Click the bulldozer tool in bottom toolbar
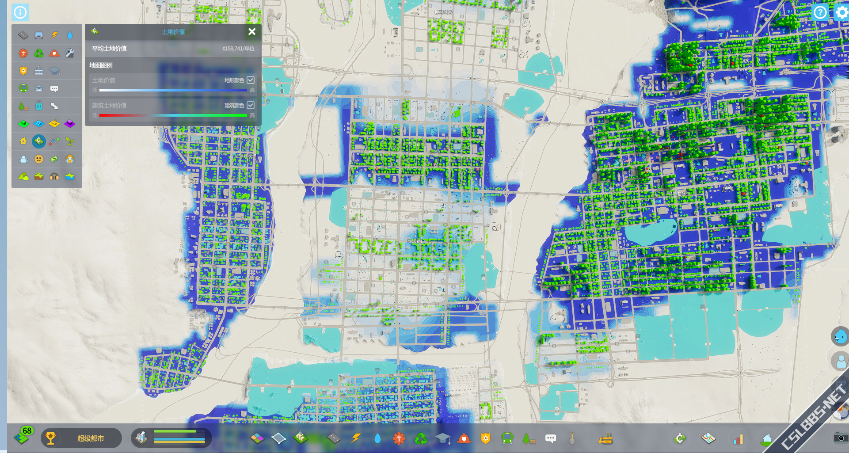The height and width of the screenshot is (453, 849). click(605, 438)
